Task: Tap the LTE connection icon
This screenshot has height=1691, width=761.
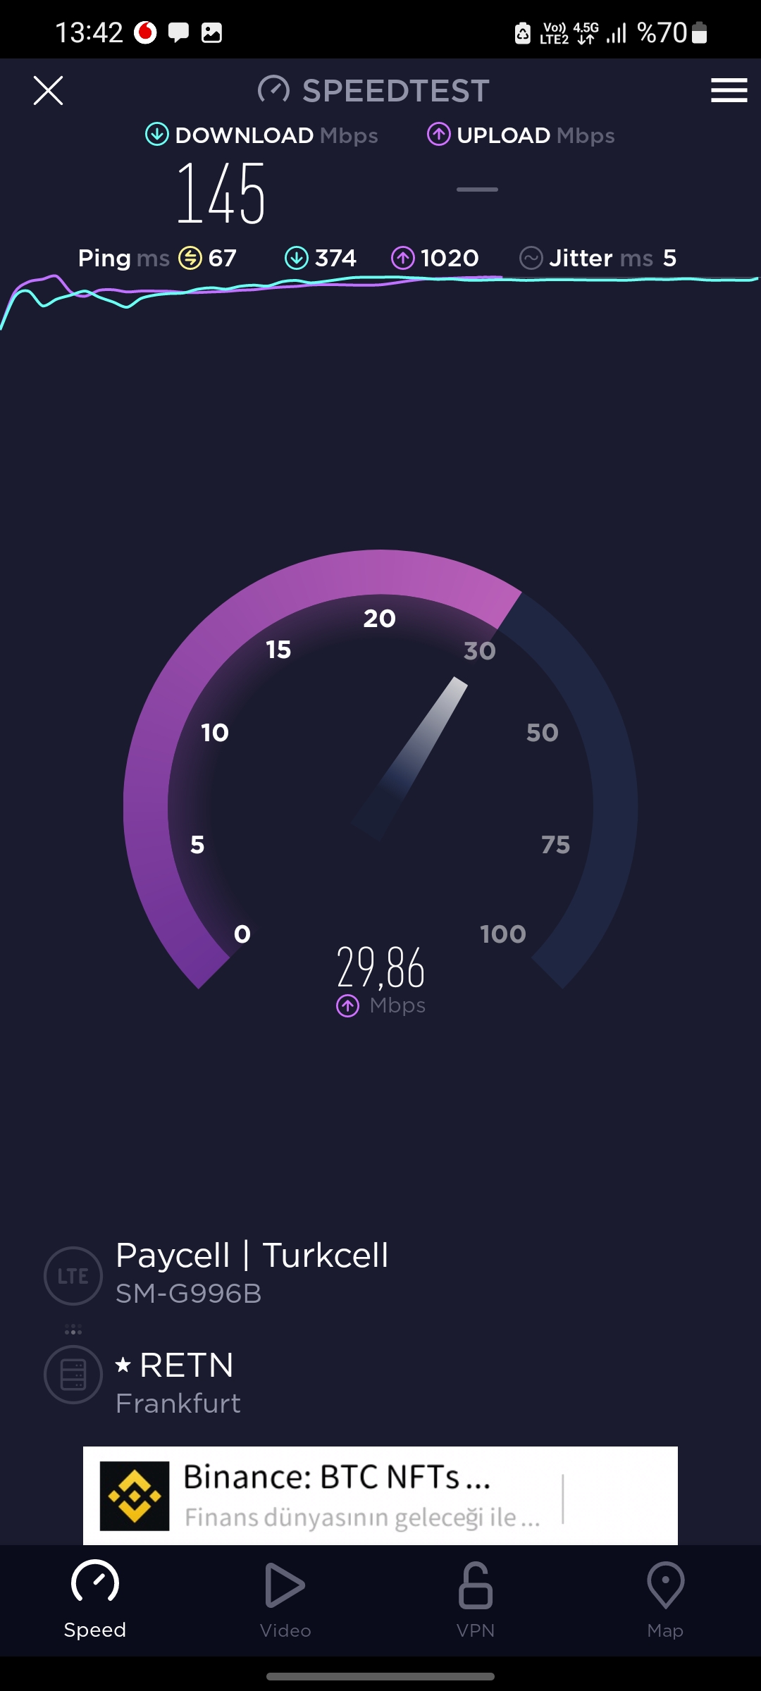Action: [73, 1275]
